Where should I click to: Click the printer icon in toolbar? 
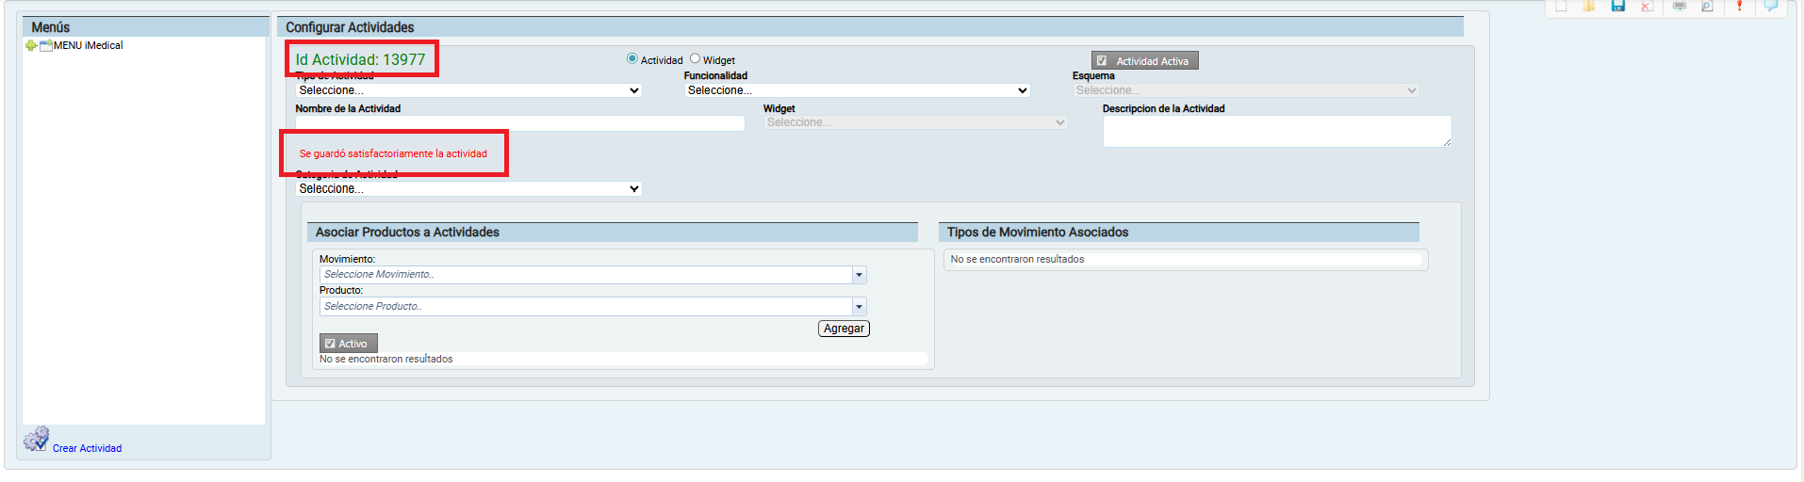coord(1680,6)
